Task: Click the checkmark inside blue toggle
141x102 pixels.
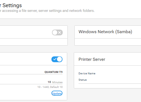Action: (x=55, y=59)
